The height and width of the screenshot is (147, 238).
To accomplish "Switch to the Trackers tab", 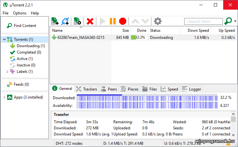I will point(87,89).
